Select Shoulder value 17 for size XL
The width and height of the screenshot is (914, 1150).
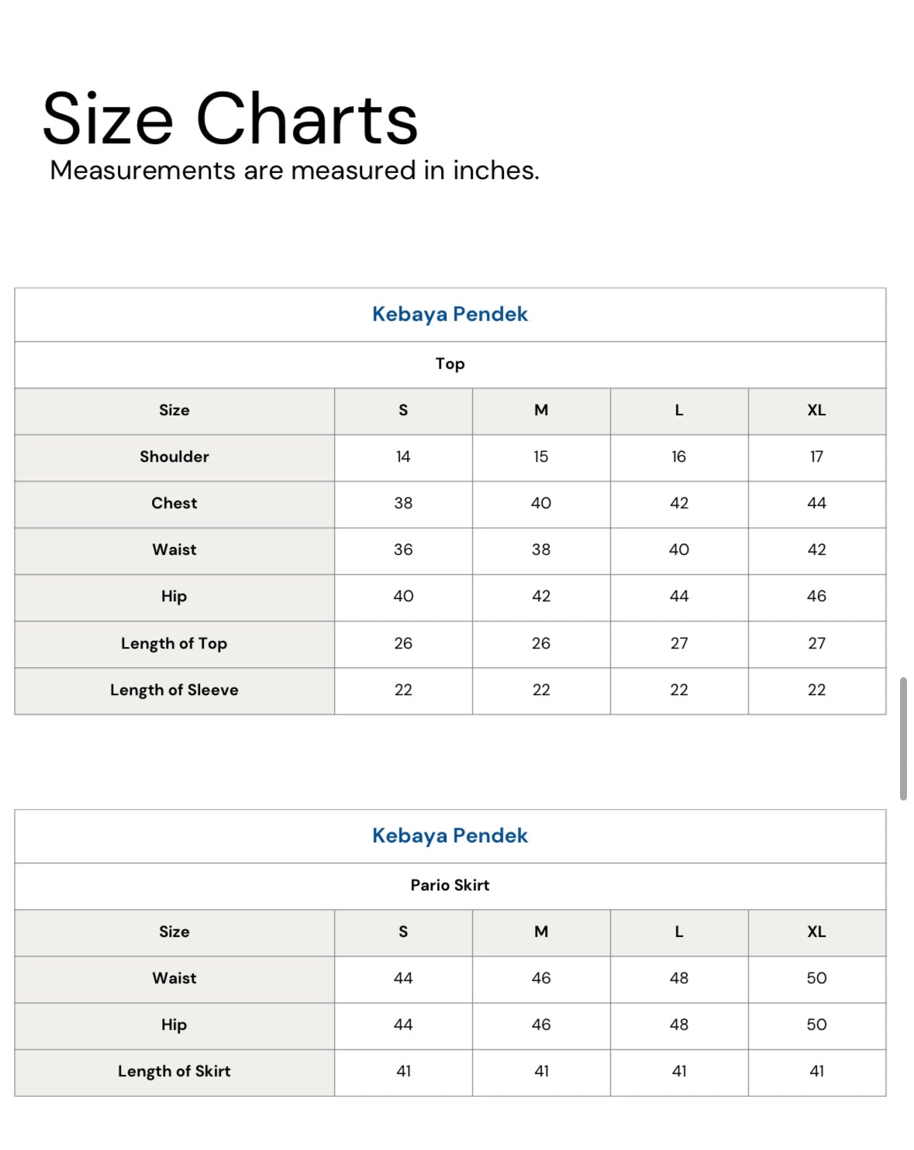(x=816, y=456)
